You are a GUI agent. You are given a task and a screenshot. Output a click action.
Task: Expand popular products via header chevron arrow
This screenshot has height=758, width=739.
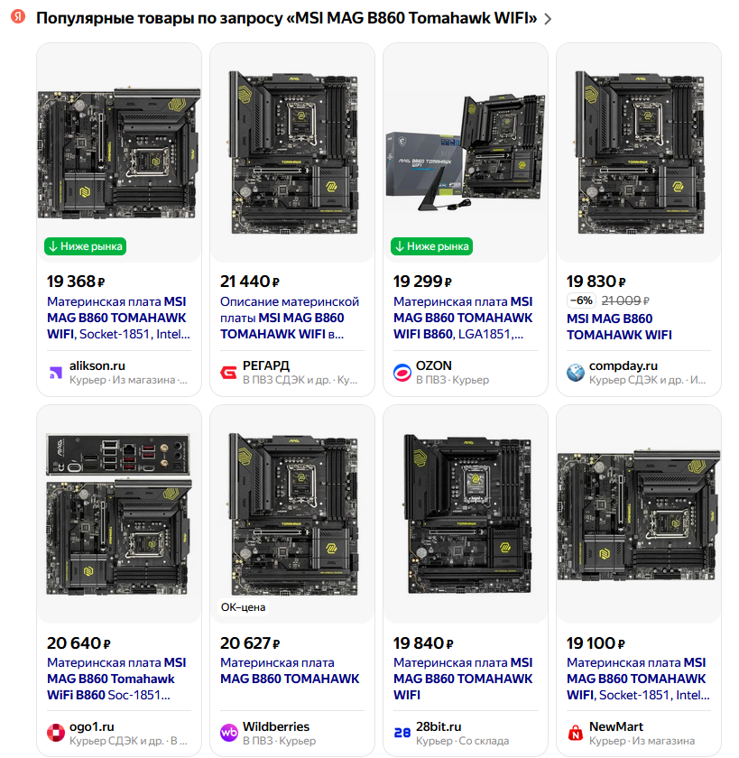(548, 19)
